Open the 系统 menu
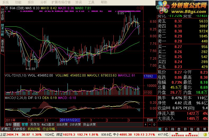209x138 pixels. [6, 2]
